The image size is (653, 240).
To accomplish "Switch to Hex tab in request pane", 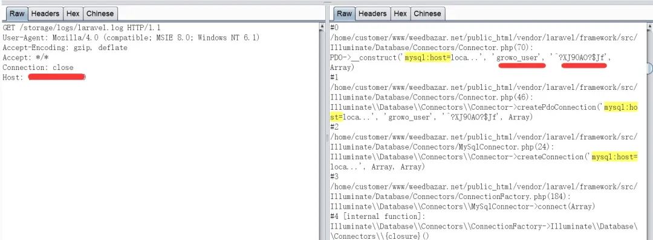I will (73, 14).
